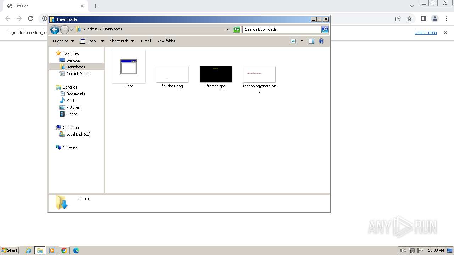Open the Share with menu
The width and height of the screenshot is (454, 255).
pos(122,41)
